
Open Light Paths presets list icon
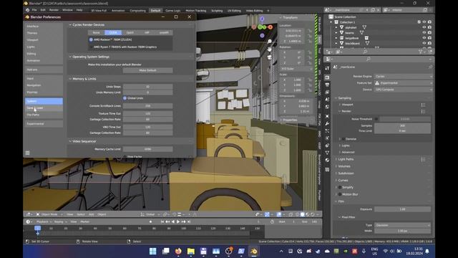pos(423,159)
